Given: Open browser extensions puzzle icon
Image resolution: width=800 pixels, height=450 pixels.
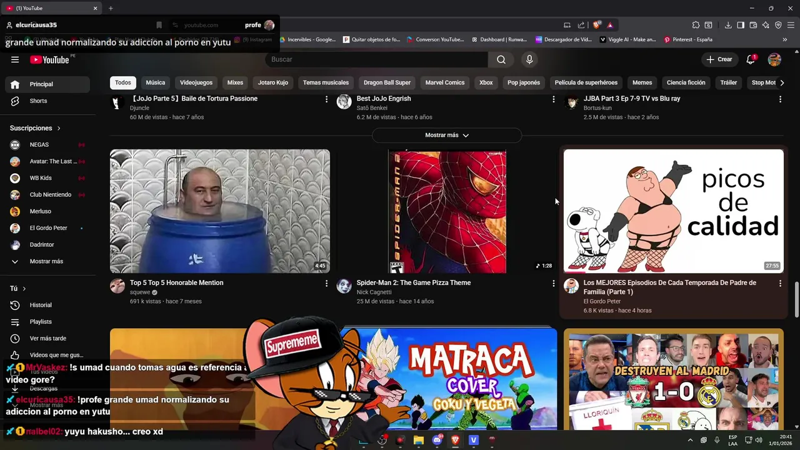Looking at the screenshot, I should pyautogui.click(x=696, y=25).
